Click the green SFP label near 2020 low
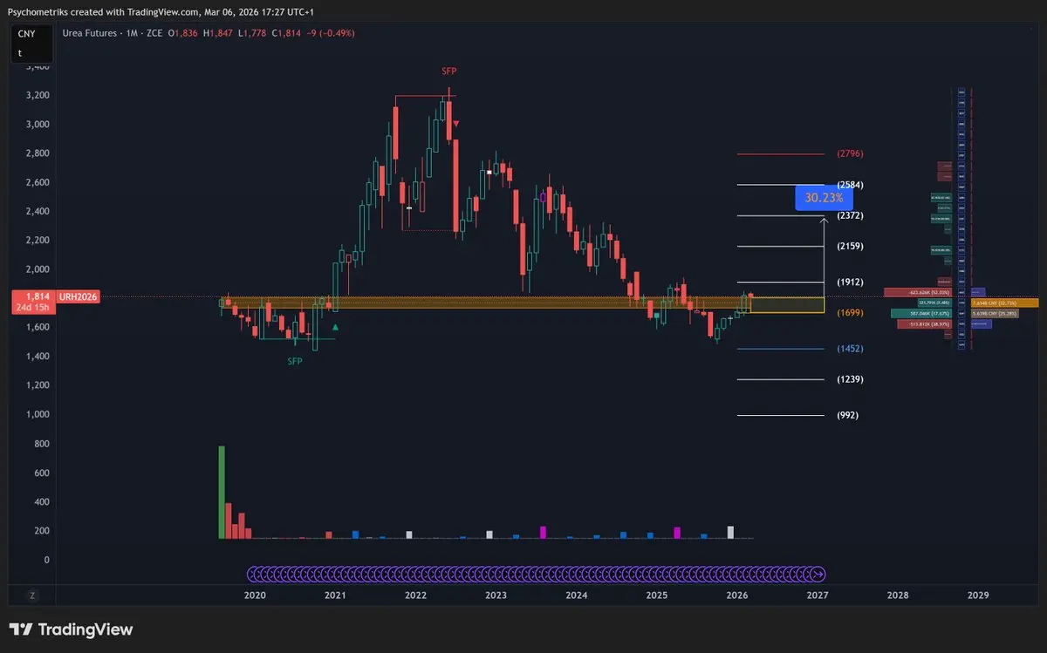This screenshot has height=653, width=1047. pos(295,361)
